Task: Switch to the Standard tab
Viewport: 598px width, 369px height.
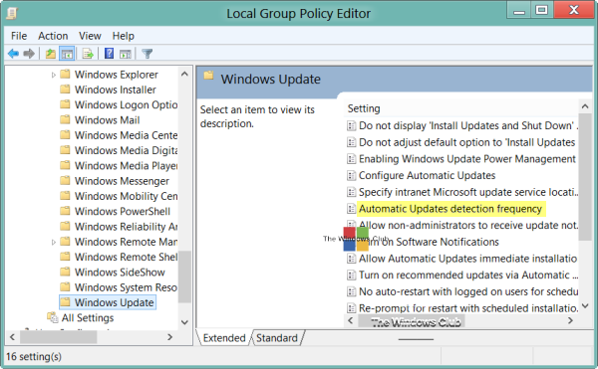Action: click(x=277, y=338)
